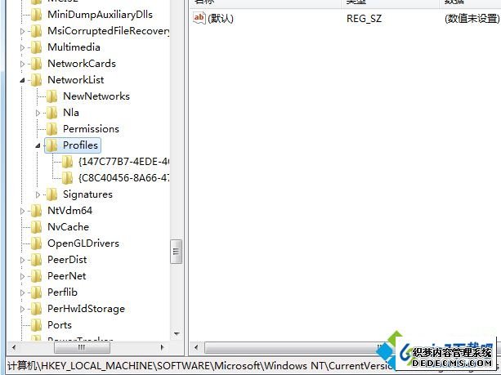Collapse the Profiles tree node
The height and width of the screenshot is (375, 501).
(x=38, y=145)
